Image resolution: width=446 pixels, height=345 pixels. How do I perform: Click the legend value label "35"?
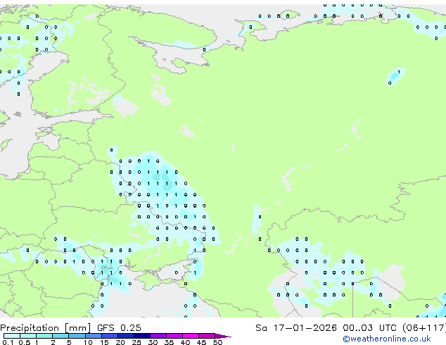click(x=169, y=342)
